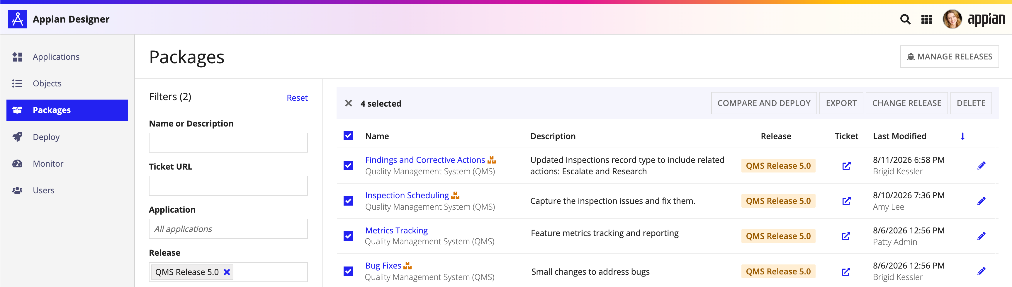Image resolution: width=1012 pixels, height=287 pixels.
Task: Clear selection with the X icon
Action: click(x=348, y=103)
